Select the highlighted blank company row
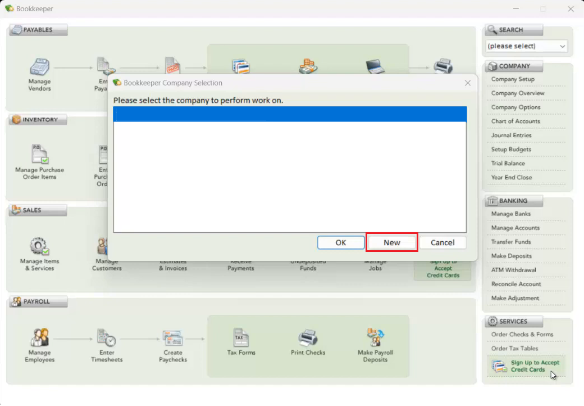 290,114
